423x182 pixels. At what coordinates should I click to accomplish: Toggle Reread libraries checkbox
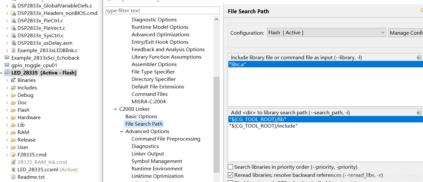pyautogui.click(x=230, y=175)
